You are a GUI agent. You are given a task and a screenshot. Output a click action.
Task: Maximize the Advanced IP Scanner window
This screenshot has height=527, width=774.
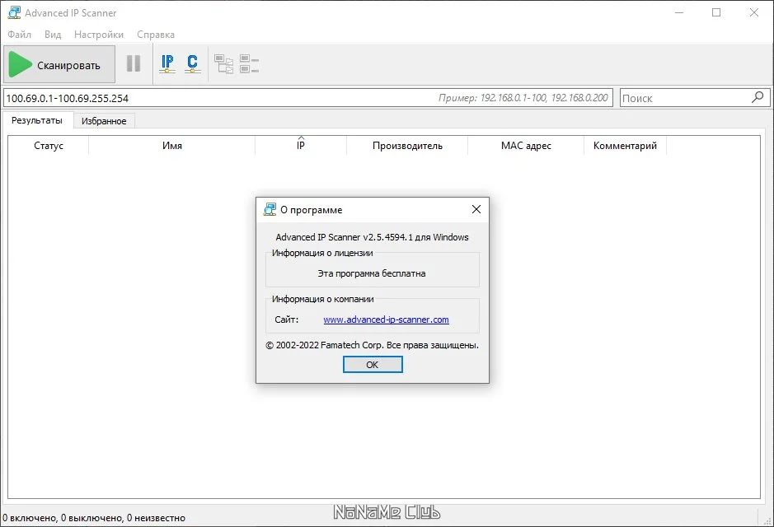point(716,12)
